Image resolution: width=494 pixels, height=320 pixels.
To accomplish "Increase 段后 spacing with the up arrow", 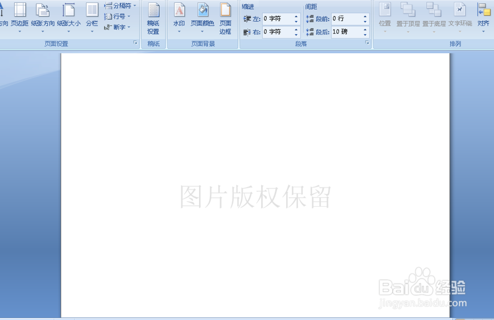I will 365,29.
